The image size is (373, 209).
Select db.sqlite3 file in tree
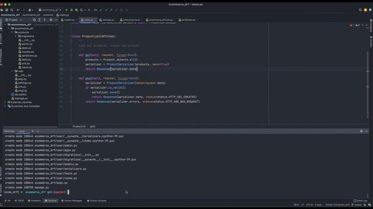pyautogui.click(x=19, y=95)
